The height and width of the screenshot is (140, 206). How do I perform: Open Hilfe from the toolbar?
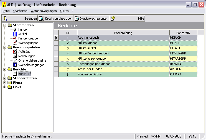[x=127, y=19]
